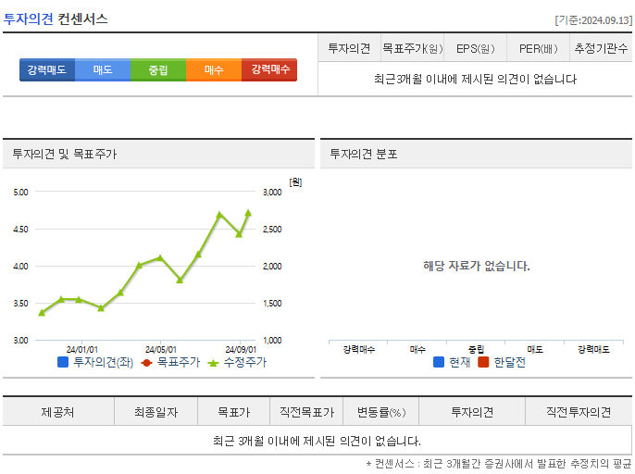Click the EPS(원) column header
635x474 pixels.
click(x=476, y=49)
